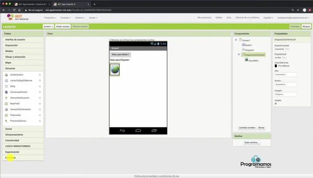The image size is (313, 178).
Task: Select the NearField icon
Action: [x=6, y=104]
